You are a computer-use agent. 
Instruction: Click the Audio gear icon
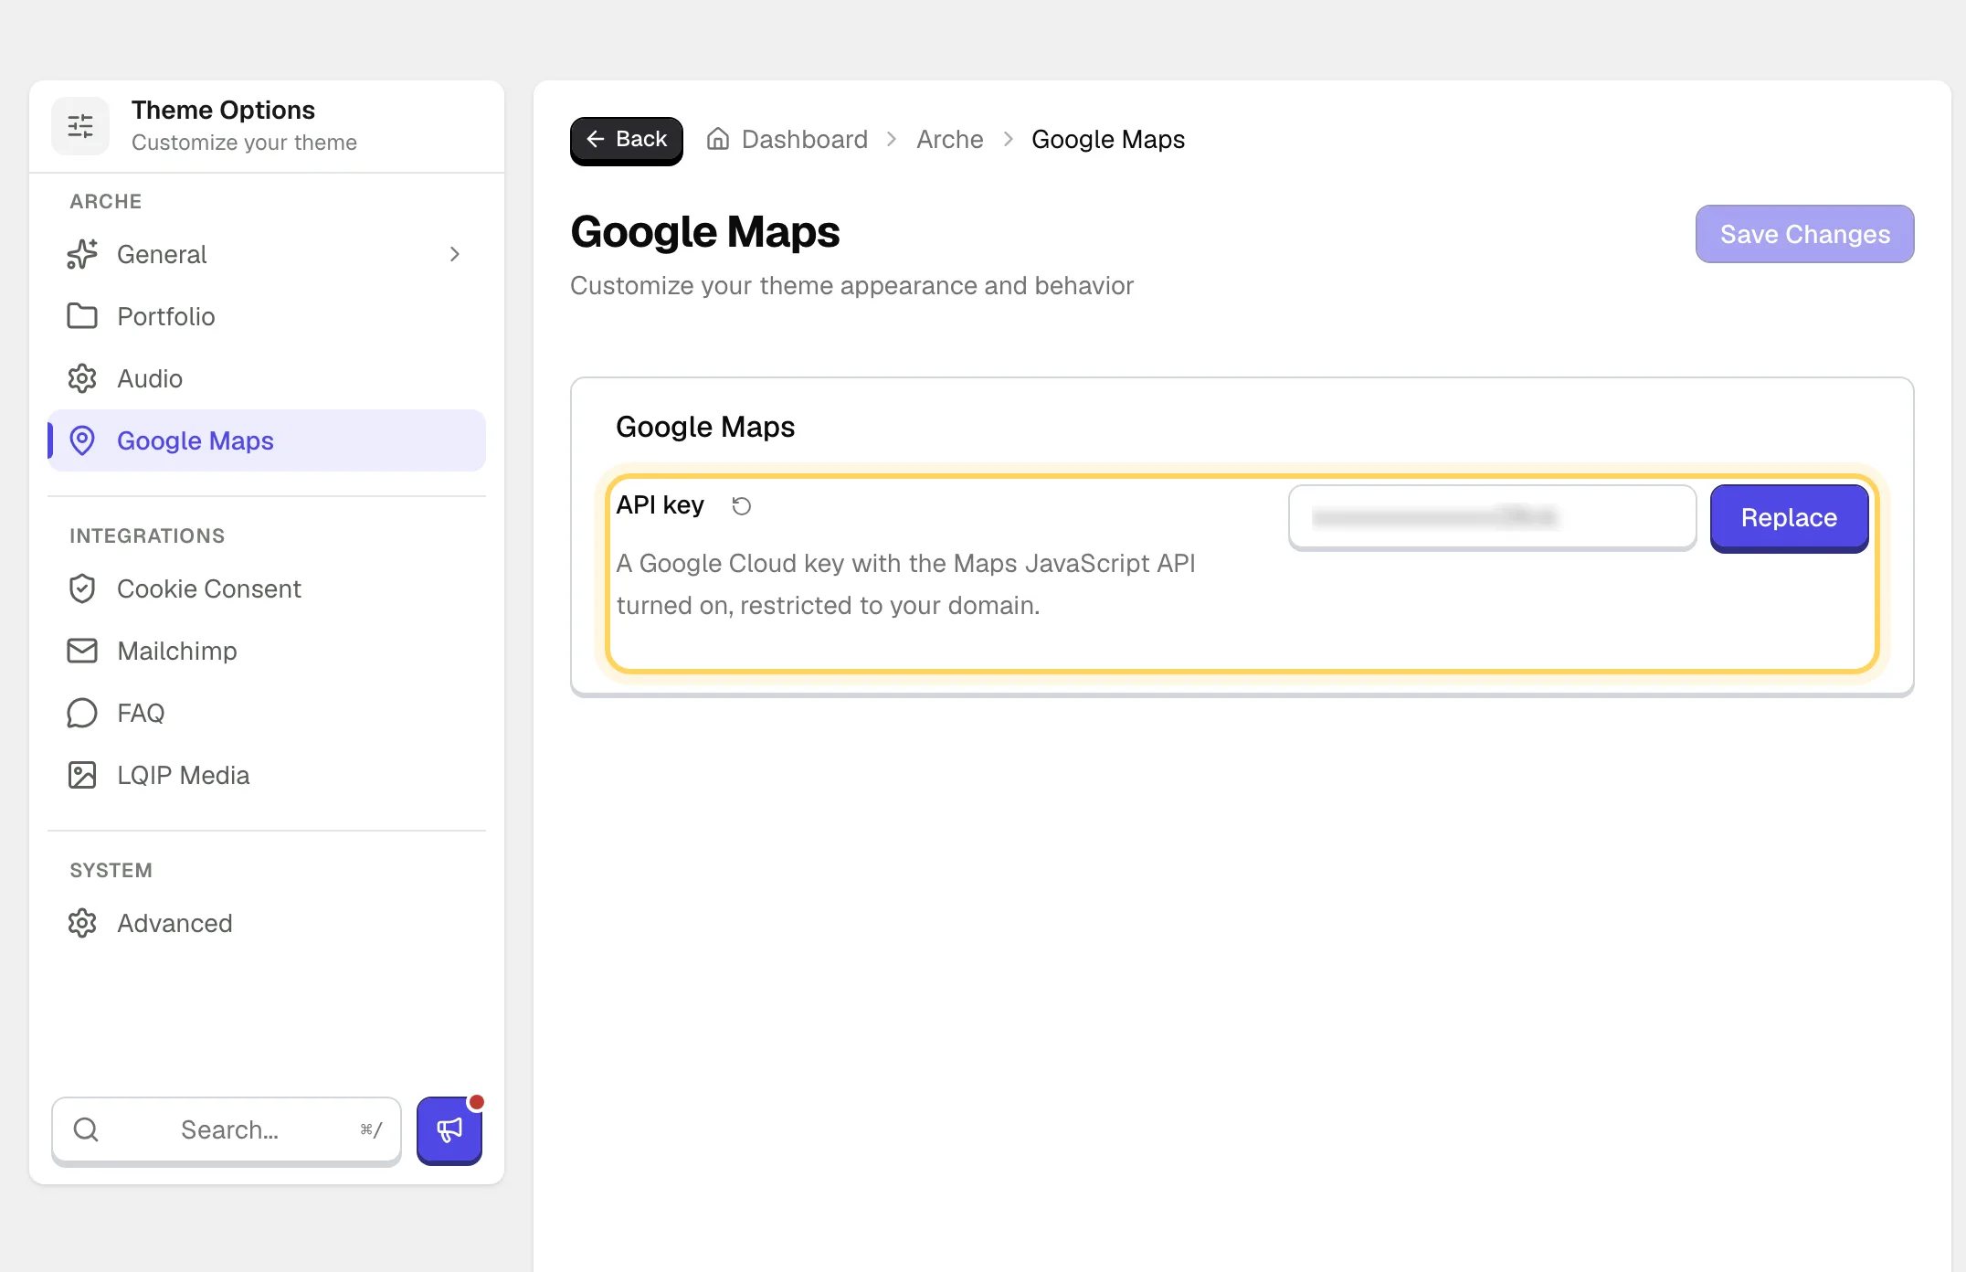(x=82, y=378)
